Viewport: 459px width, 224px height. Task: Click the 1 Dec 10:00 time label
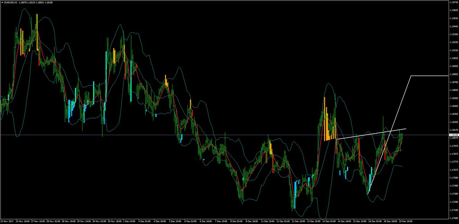coord(130,221)
